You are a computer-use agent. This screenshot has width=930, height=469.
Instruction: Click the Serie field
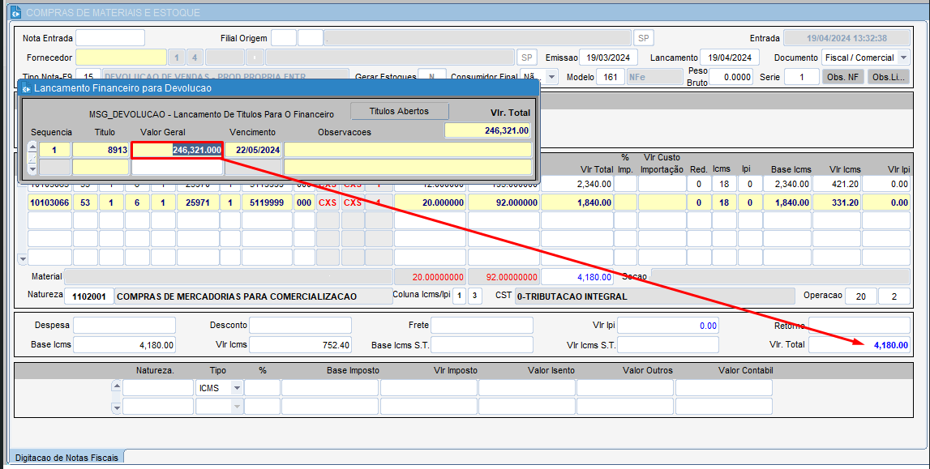point(801,77)
